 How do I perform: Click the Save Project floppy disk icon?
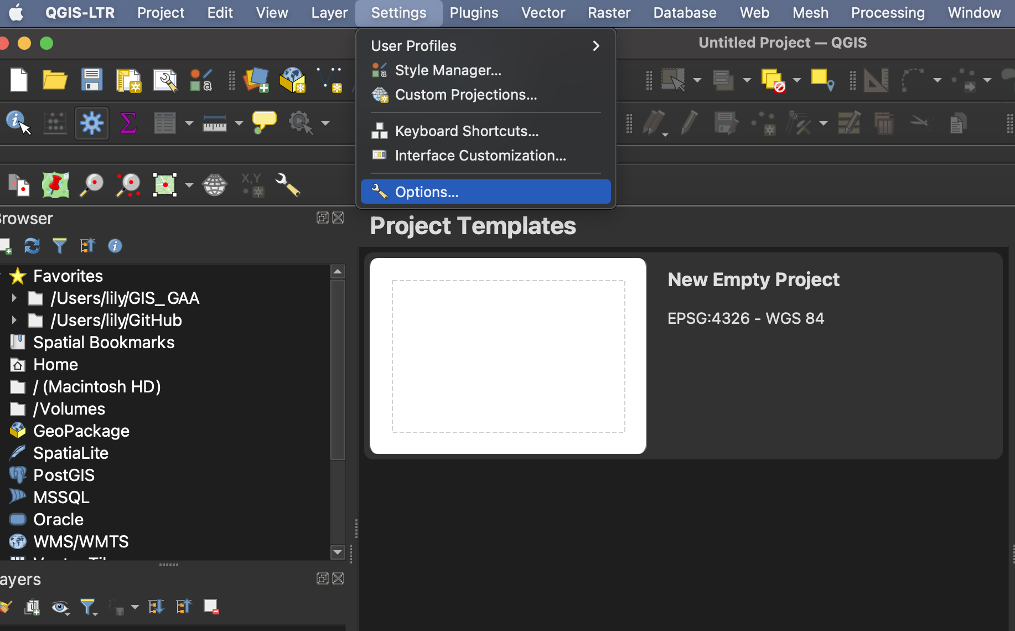(x=92, y=80)
